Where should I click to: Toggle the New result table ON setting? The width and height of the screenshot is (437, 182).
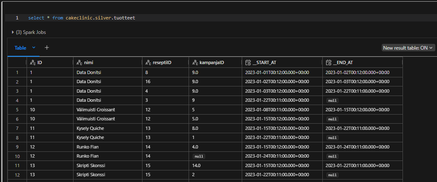[408, 48]
